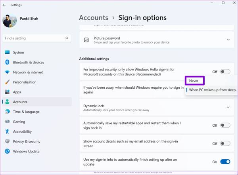This screenshot has height=175, width=238.
Task: Go back using the arrow icon
Action: click(4, 5)
